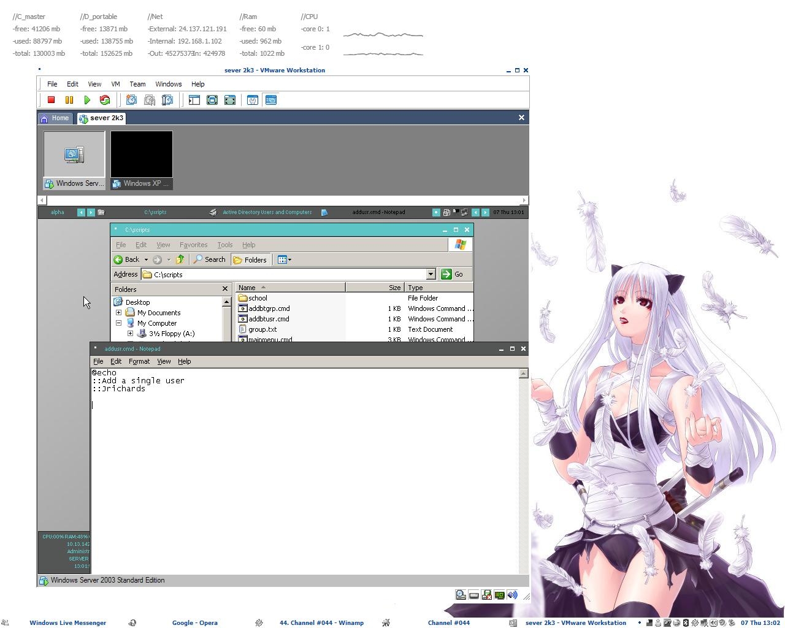Open the Team menu in VMware

click(137, 84)
